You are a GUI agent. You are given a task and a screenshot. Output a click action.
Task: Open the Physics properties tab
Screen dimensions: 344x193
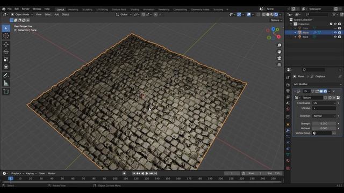288,143
